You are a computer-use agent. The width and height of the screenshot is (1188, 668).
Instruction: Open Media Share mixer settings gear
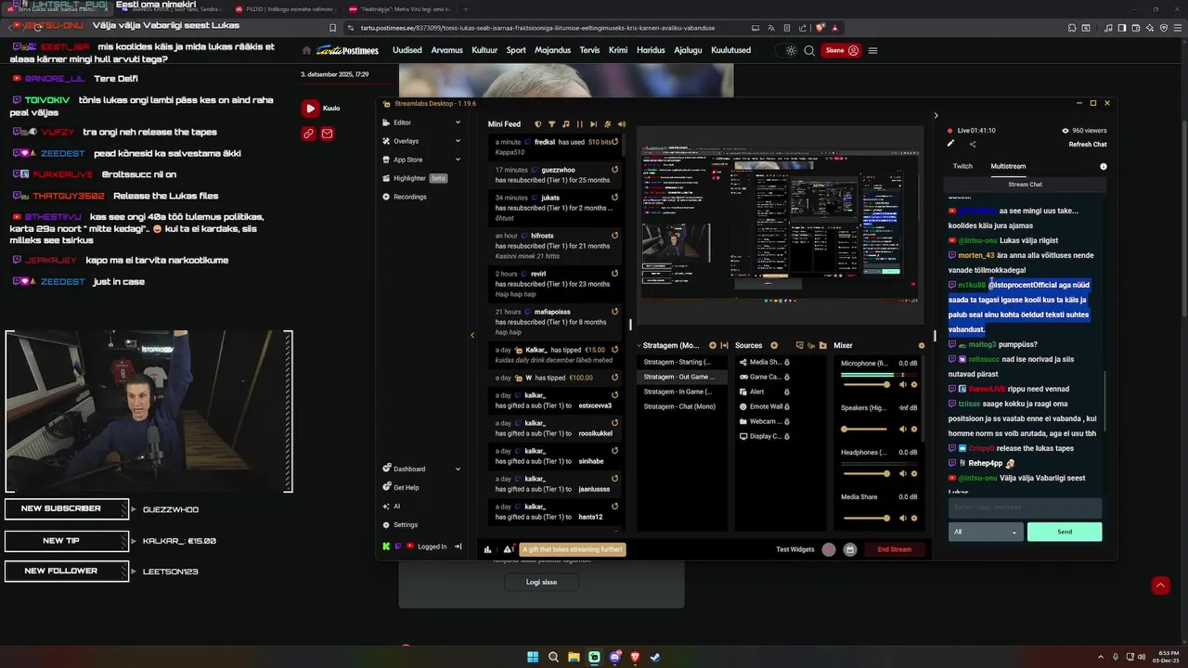(x=914, y=518)
